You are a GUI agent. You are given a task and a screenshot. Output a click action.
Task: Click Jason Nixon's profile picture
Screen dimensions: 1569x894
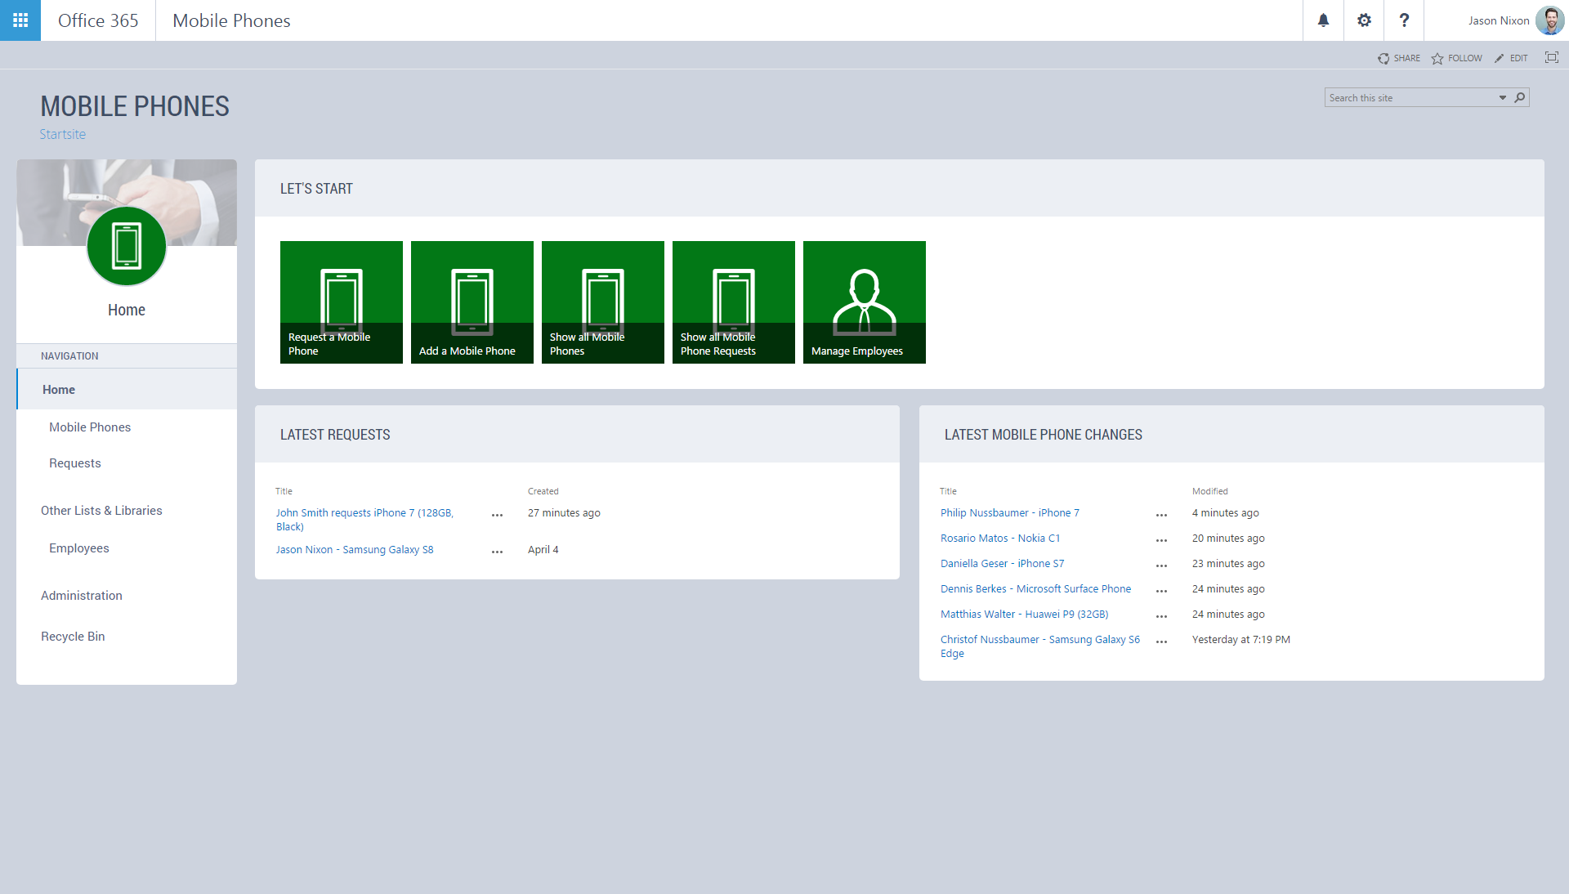(1549, 20)
